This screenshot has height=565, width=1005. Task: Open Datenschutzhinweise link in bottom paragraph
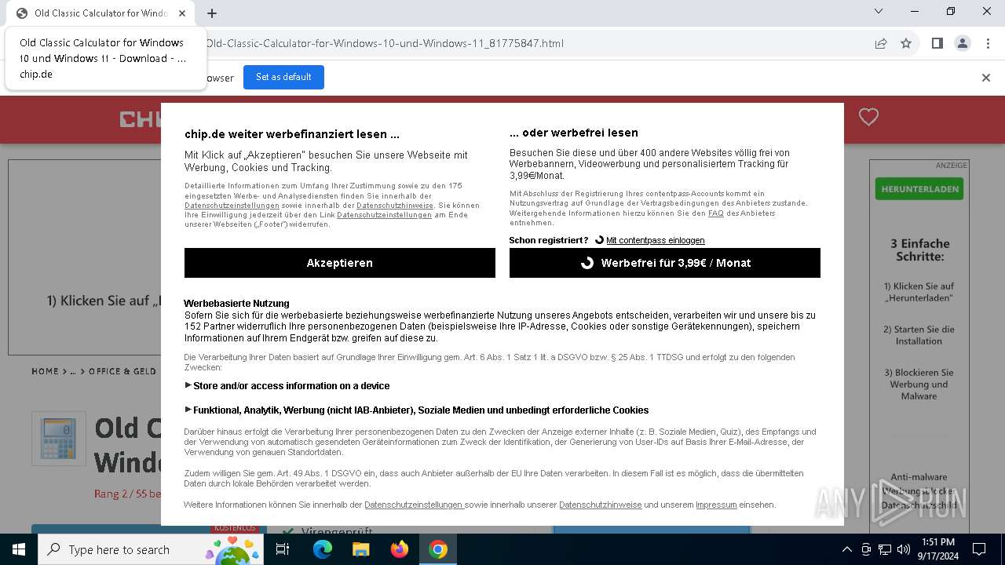[x=600, y=505]
